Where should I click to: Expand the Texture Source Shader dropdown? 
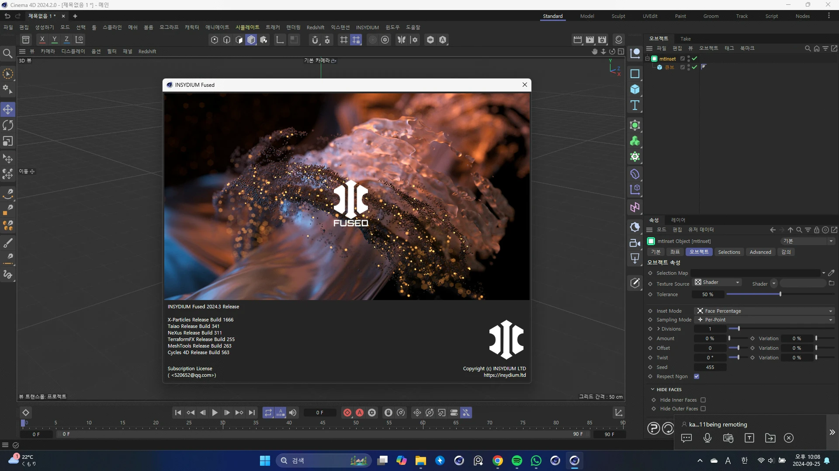tap(717, 282)
